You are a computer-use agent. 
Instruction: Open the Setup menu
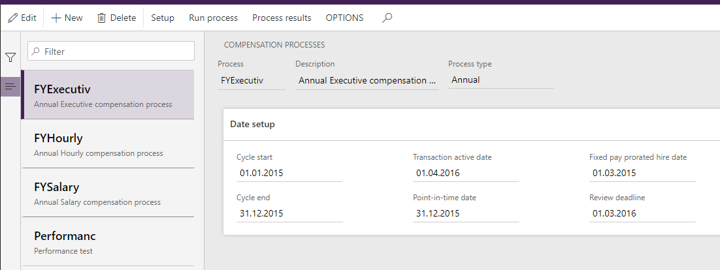tap(163, 18)
